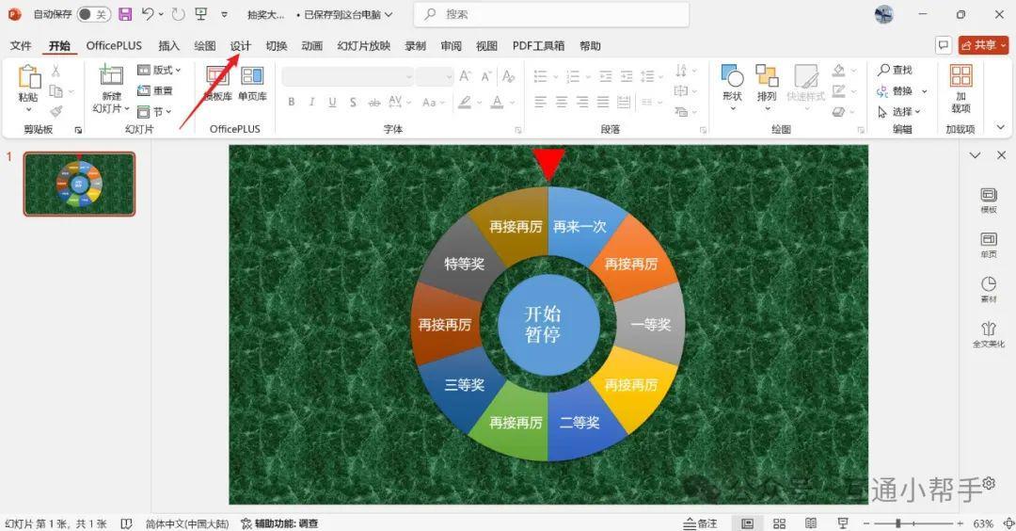Open Templates in the right sidebar

[x=989, y=201]
